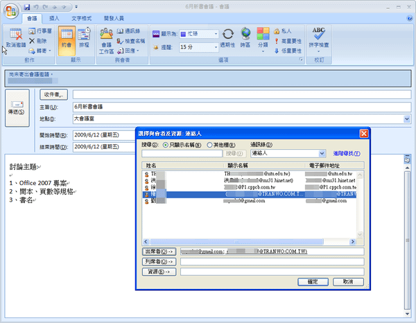The image size is (416, 323).
Task: Open the 開發人員 ribbon tab
Action: coord(114,18)
